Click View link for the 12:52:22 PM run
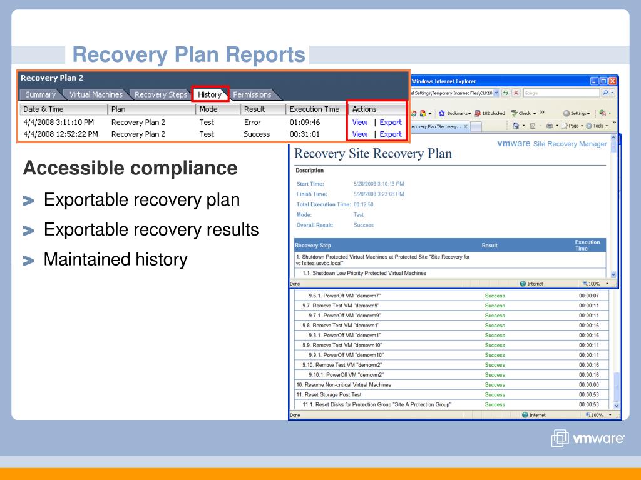Screen dimensions: 641x480 coord(360,134)
